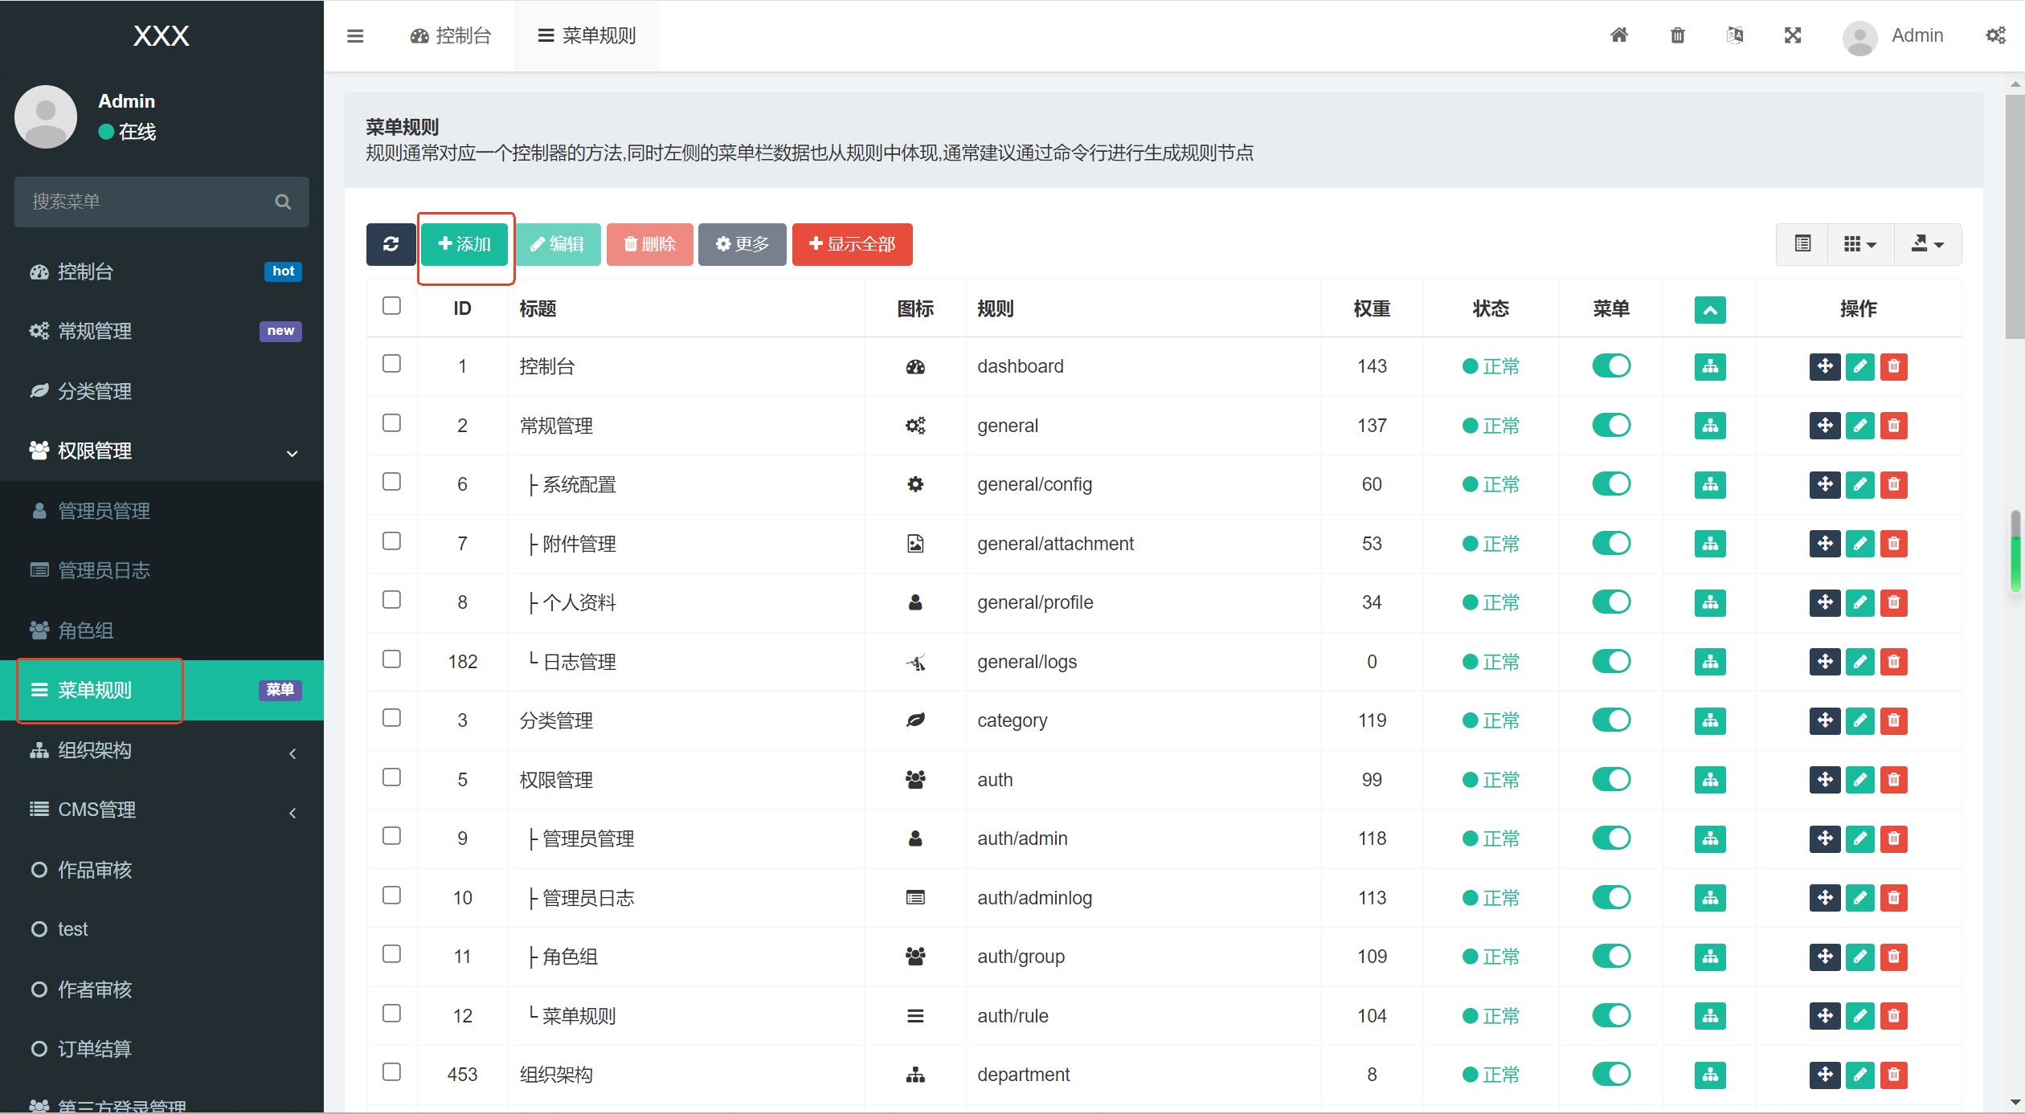Click the red 显示全部 button
Screen dimensions: 2025x1114
pos(852,244)
